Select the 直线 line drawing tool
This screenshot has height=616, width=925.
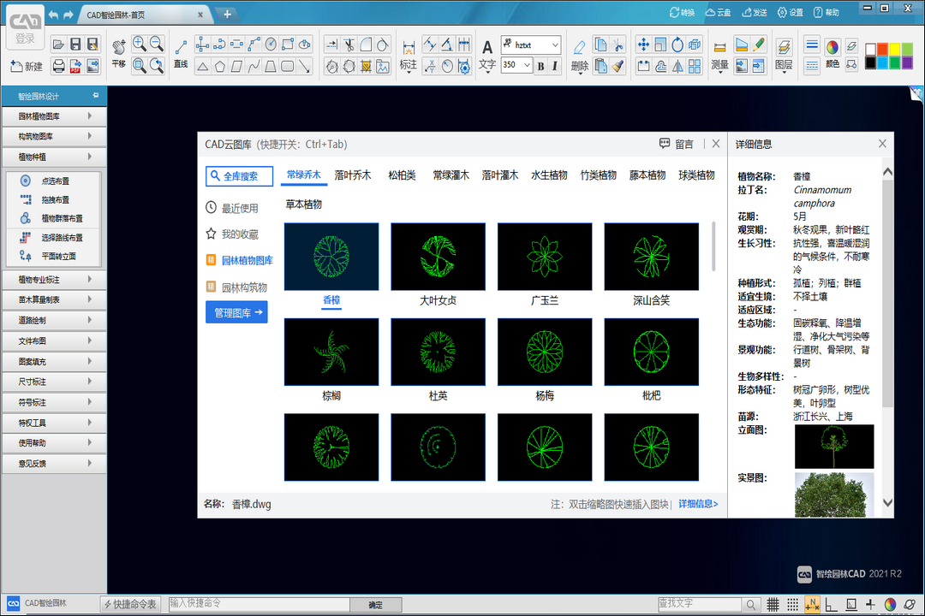(181, 51)
